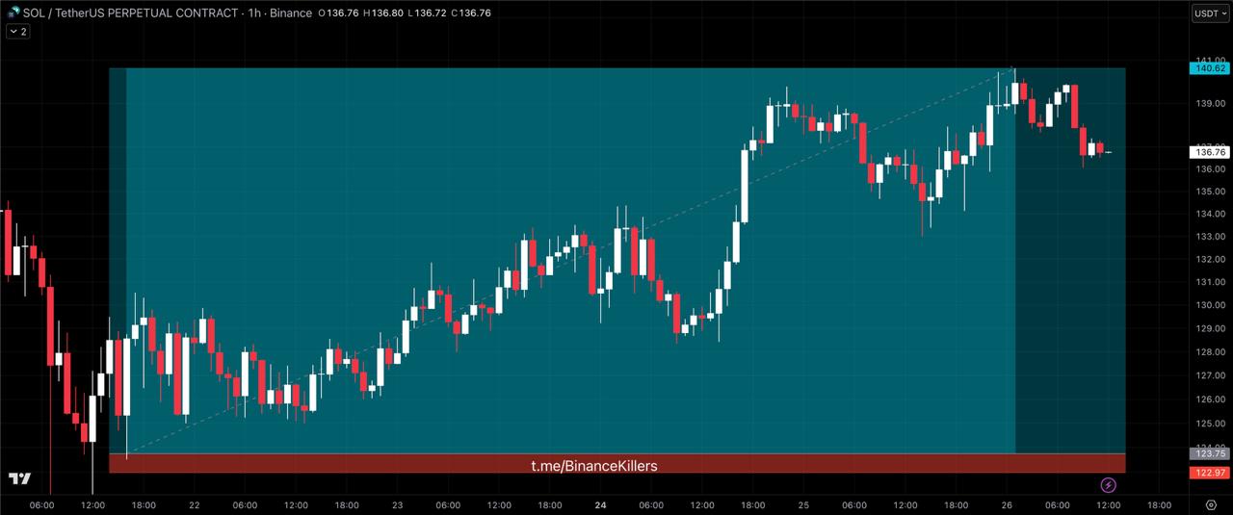Select the darker teal zone right of peak
The height and width of the screenshot is (515, 1233).
click(x=1069, y=289)
